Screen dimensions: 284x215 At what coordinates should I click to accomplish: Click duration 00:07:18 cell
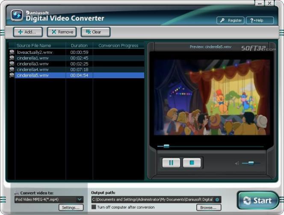tap(79, 70)
